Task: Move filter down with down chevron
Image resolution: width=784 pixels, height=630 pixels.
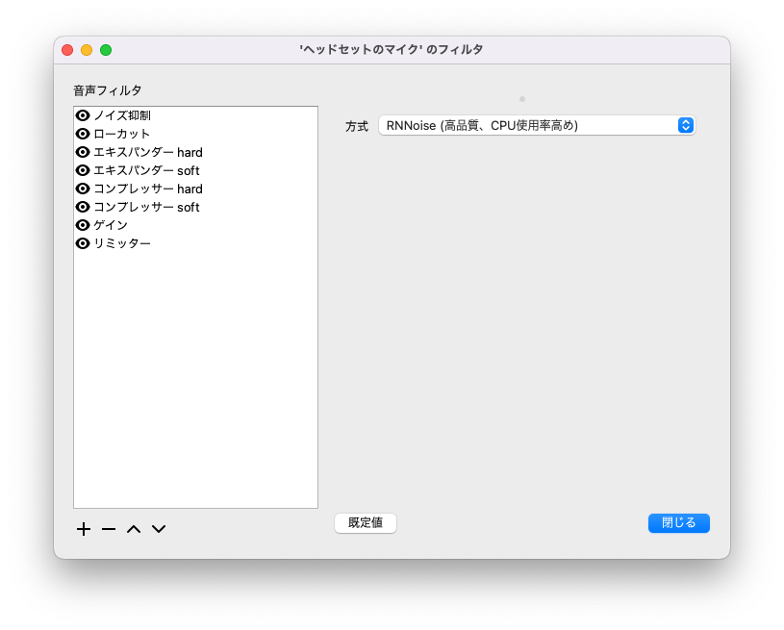Action: [159, 529]
